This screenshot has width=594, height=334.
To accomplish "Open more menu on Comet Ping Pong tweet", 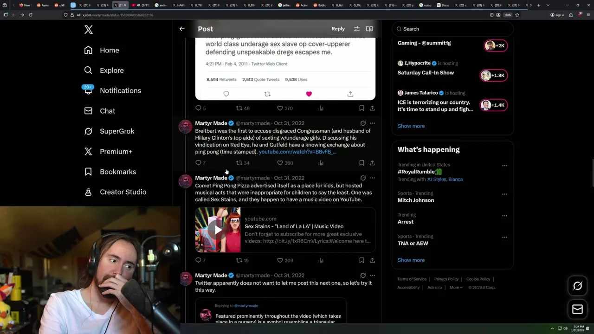I will 372,178.
